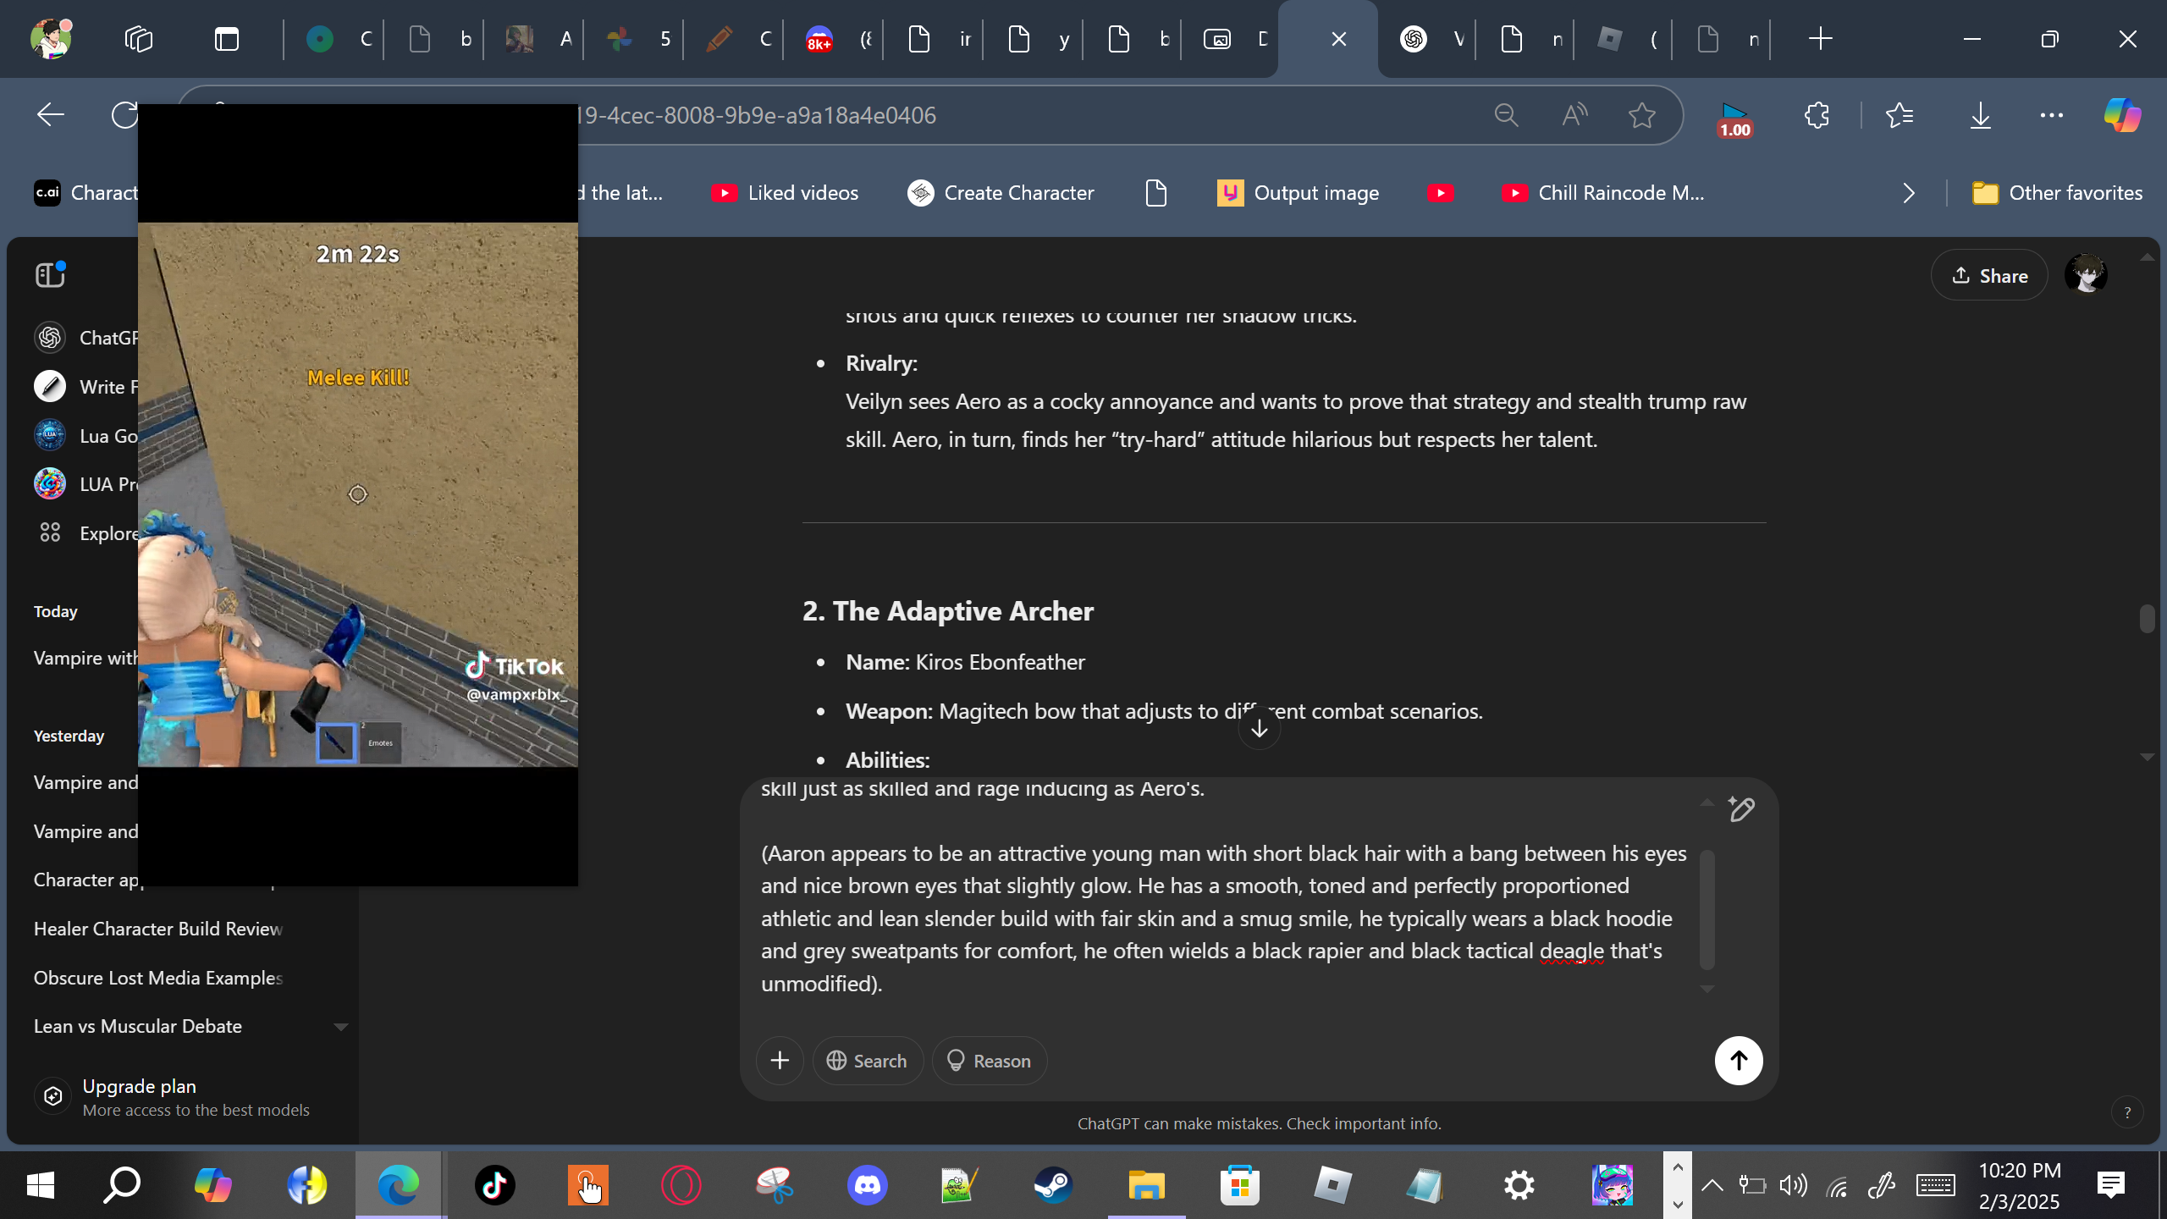This screenshot has width=2167, height=1219.
Task: Open the volume control in the tray
Action: [x=1793, y=1185]
